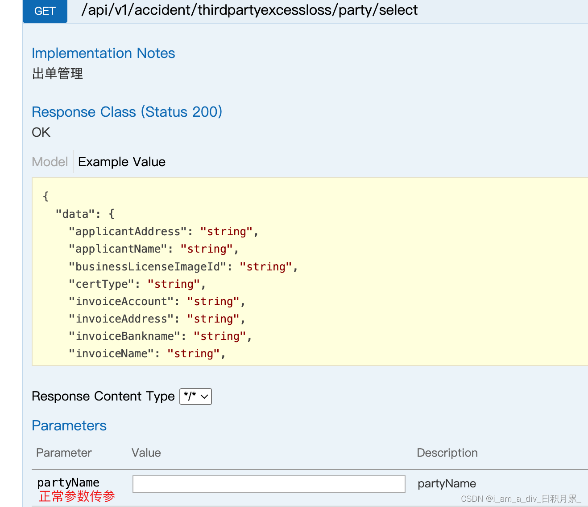Viewport: 588px width, 507px height.
Task: Open the /party/select endpoint path link
Action: pyautogui.click(x=249, y=10)
